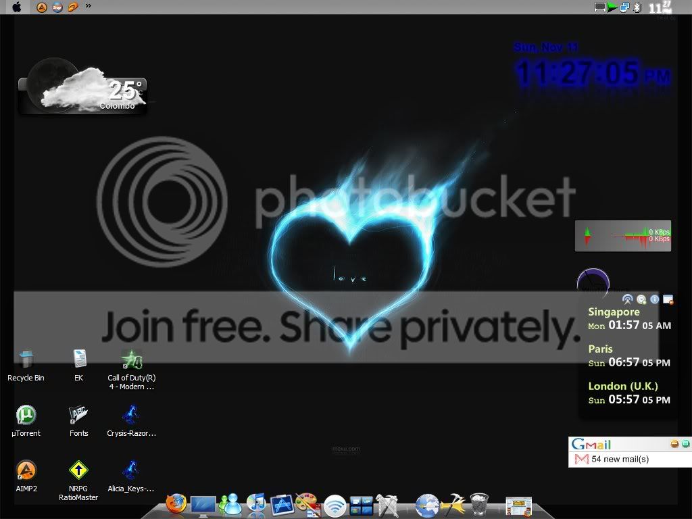The width and height of the screenshot is (692, 519).
Task: Click the remove window icon on world clock
Action: (668, 299)
